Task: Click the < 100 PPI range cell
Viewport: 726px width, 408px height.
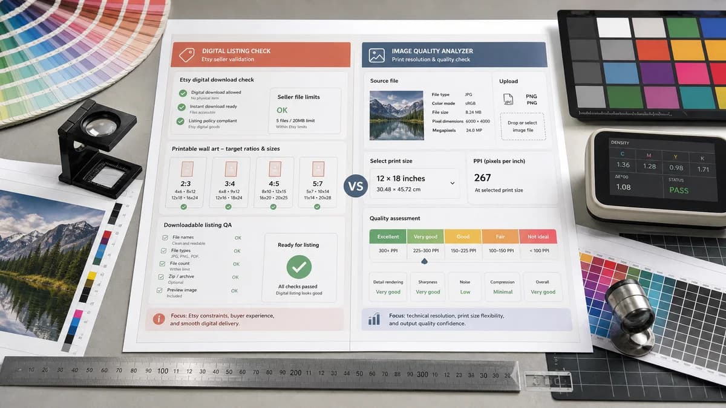Action: click(x=538, y=251)
